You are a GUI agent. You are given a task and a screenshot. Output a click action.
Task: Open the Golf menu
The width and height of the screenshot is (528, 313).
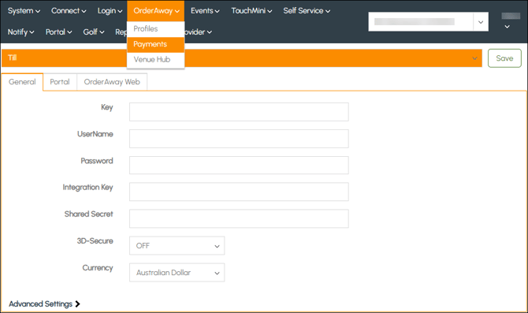coord(94,32)
